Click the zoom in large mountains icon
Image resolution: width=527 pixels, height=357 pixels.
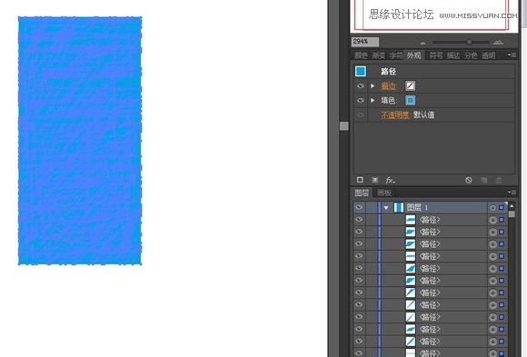click(498, 42)
